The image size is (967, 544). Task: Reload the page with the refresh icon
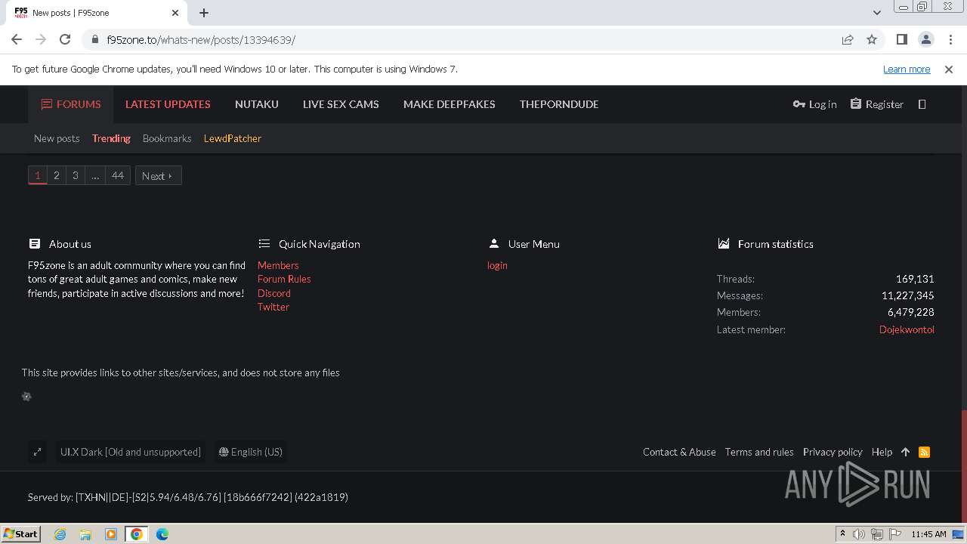tap(65, 39)
